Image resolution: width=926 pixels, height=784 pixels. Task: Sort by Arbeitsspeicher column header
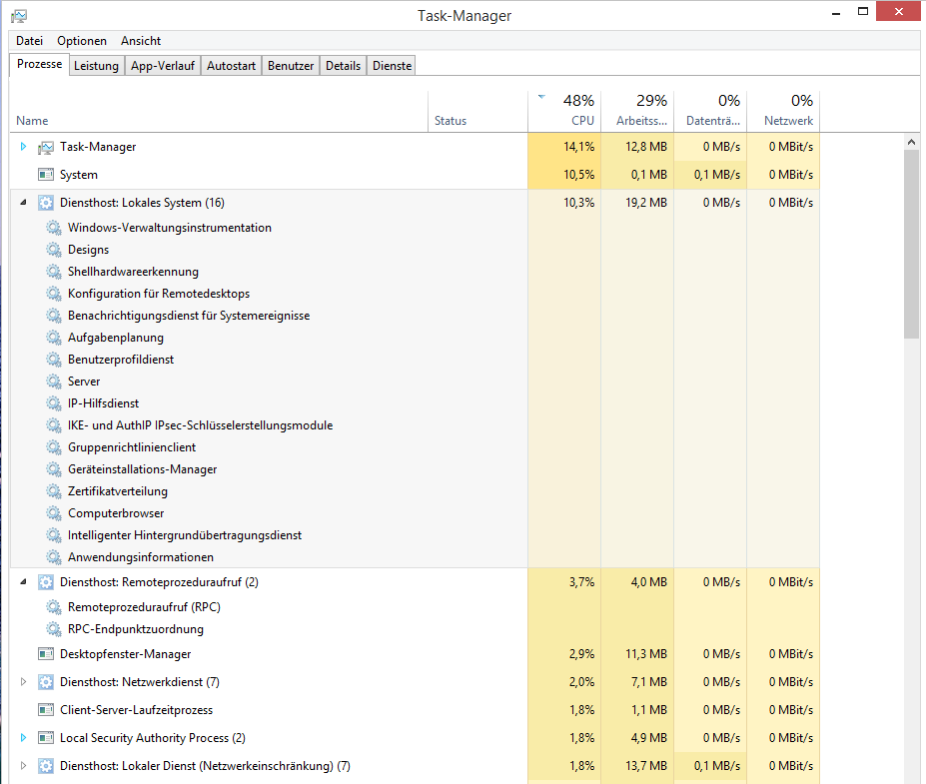point(637,111)
